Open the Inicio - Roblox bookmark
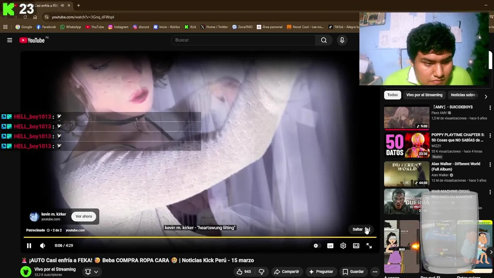494x278 pixels. 167,27
